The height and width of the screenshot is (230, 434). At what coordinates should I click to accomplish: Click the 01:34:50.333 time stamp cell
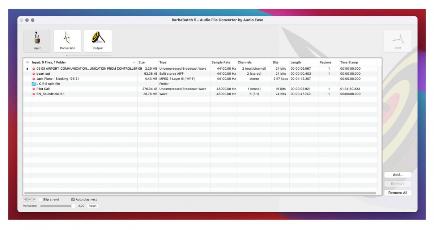tap(350, 89)
